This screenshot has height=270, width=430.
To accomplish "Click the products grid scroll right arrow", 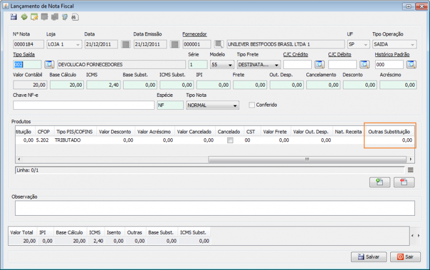I will tap(411, 159).
